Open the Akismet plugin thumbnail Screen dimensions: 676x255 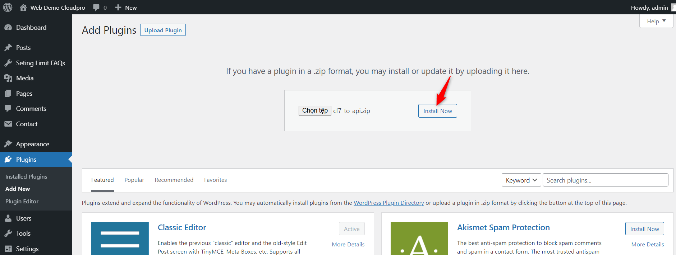pos(419,239)
